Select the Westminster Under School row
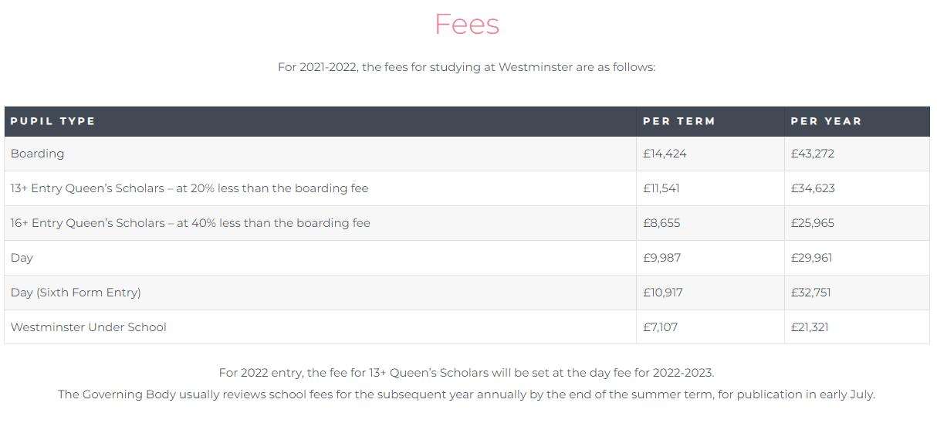The image size is (937, 423). pos(467,327)
